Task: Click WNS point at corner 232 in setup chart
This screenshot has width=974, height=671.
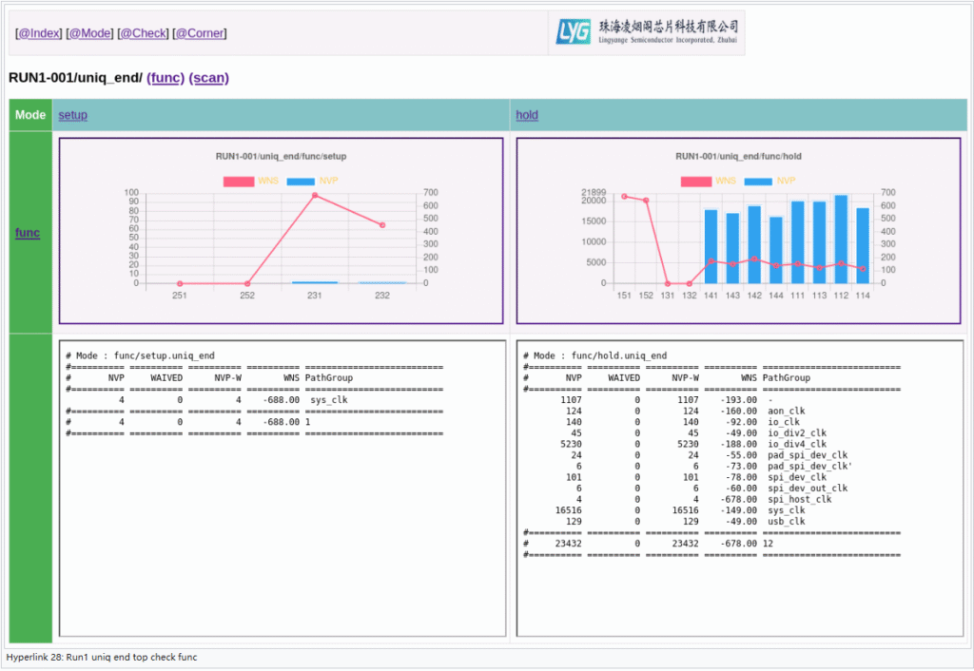Action: (382, 225)
